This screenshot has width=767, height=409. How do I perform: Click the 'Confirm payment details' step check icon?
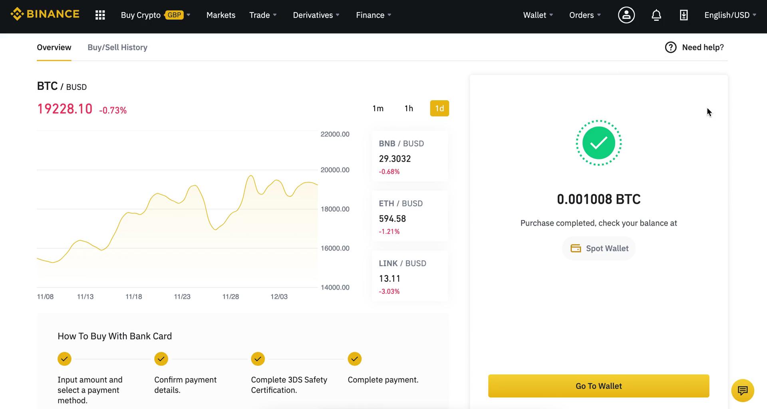(x=161, y=359)
